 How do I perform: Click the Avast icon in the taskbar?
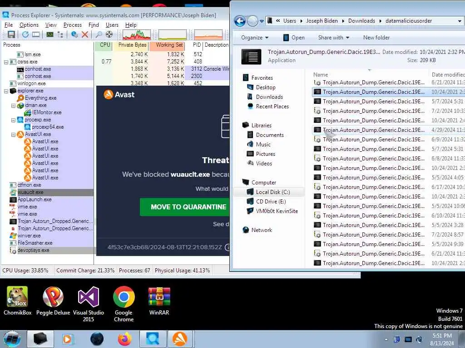(x=180, y=339)
